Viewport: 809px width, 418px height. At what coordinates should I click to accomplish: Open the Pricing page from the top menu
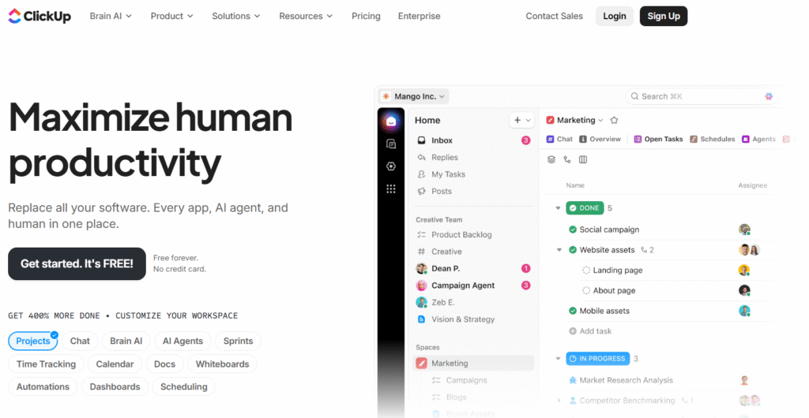tap(366, 16)
